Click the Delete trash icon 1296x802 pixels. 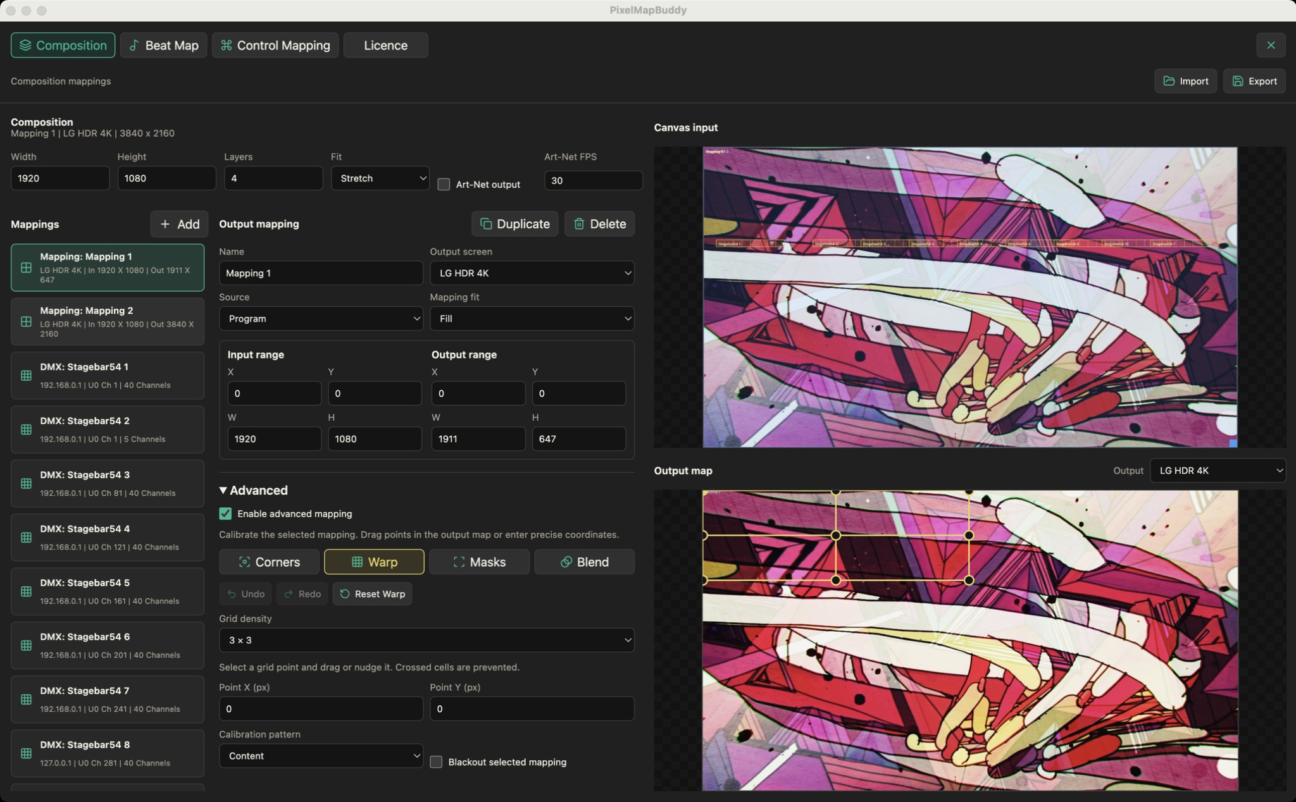coord(579,224)
